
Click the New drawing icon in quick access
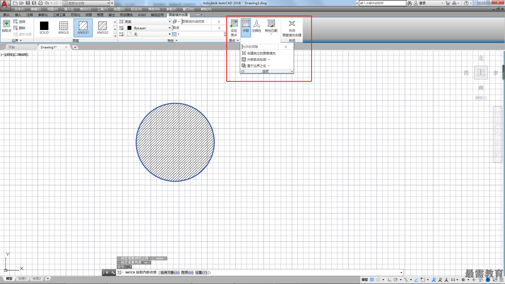click(15, 3)
